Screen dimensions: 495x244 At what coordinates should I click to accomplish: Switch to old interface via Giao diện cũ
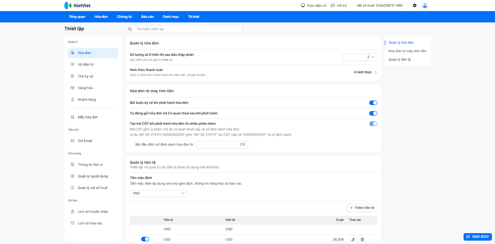pyautogui.click(x=314, y=6)
